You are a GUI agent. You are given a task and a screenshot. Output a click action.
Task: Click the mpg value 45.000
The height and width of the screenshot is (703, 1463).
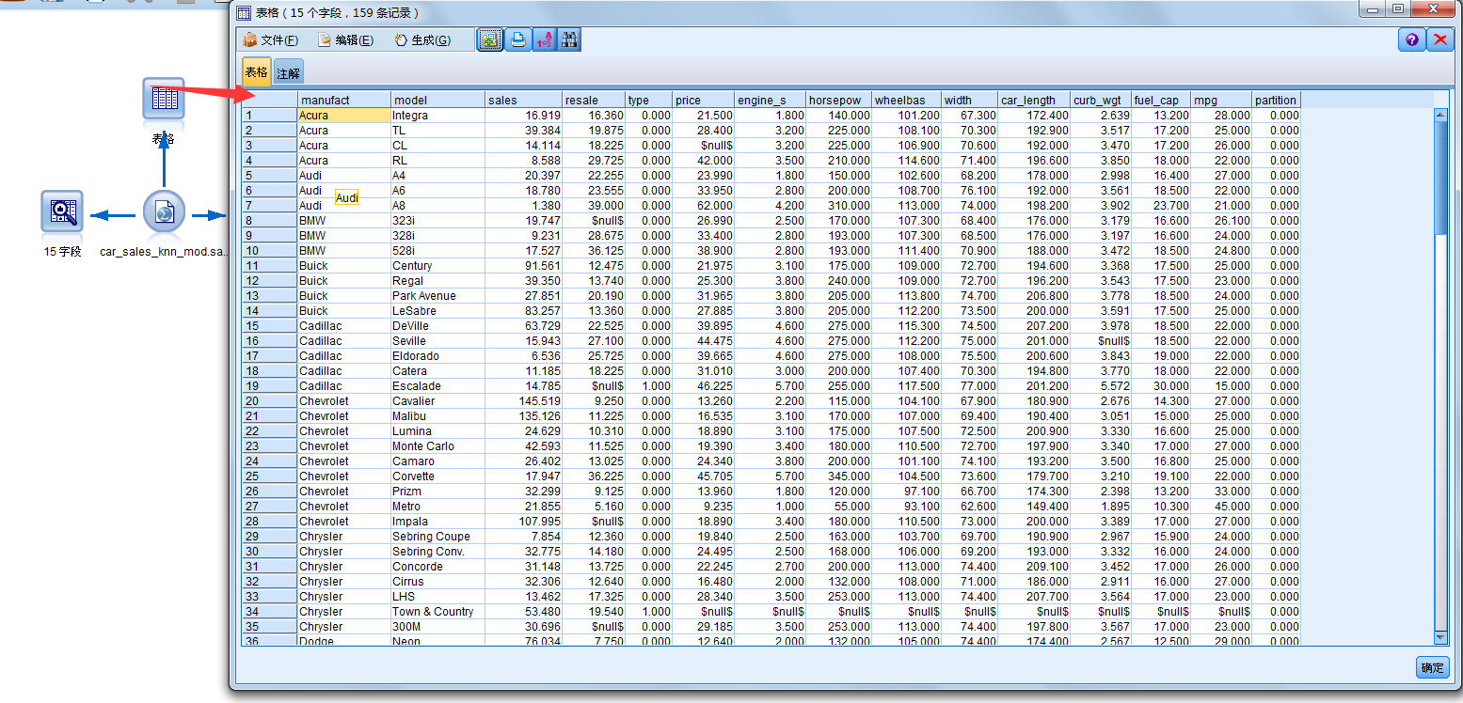click(1221, 507)
